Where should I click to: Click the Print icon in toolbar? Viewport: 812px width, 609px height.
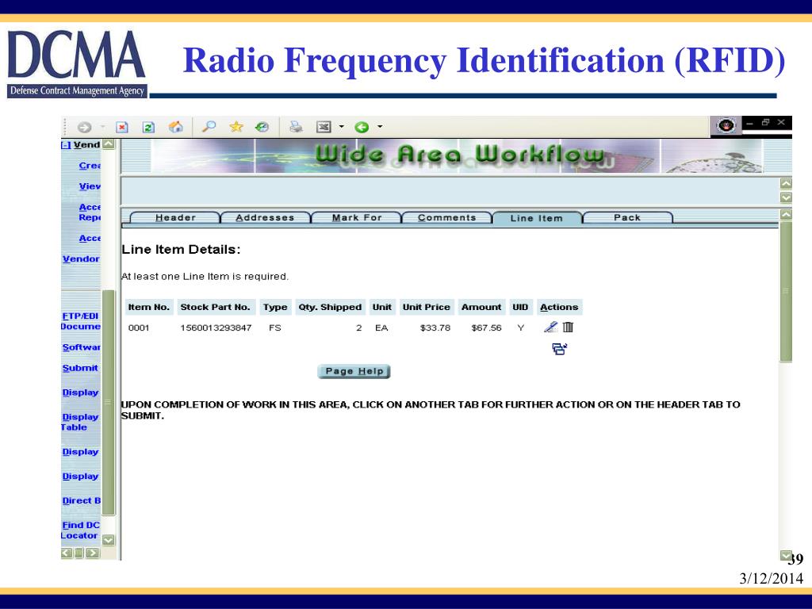tap(296, 126)
